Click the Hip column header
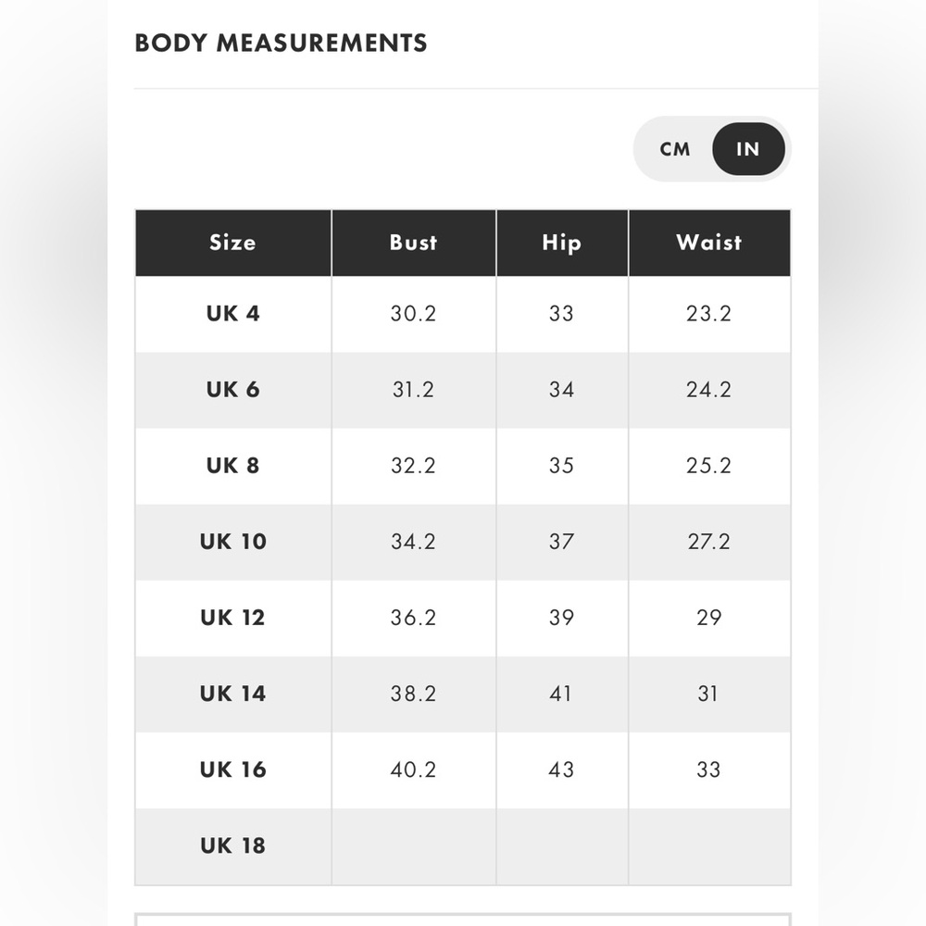The width and height of the screenshot is (926, 926). pos(562,243)
